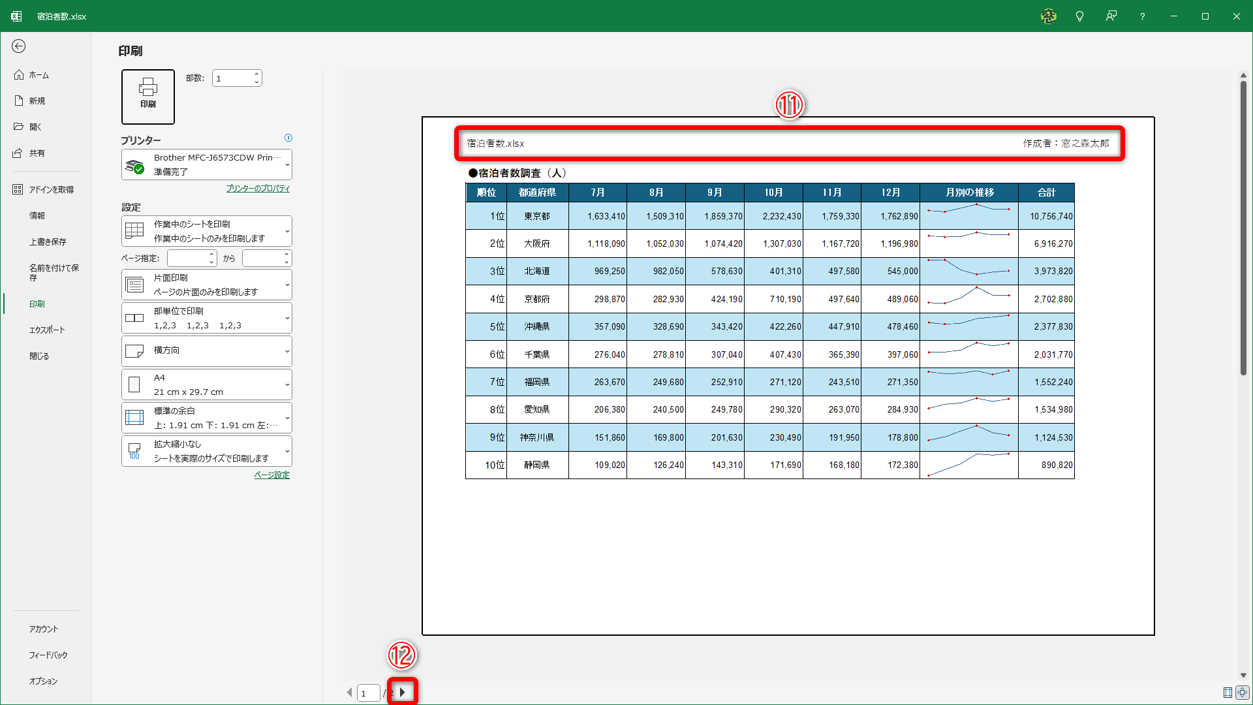Toggle zoom to page icon
The width and height of the screenshot is (1253, 705).
[x=1242, y=693]
